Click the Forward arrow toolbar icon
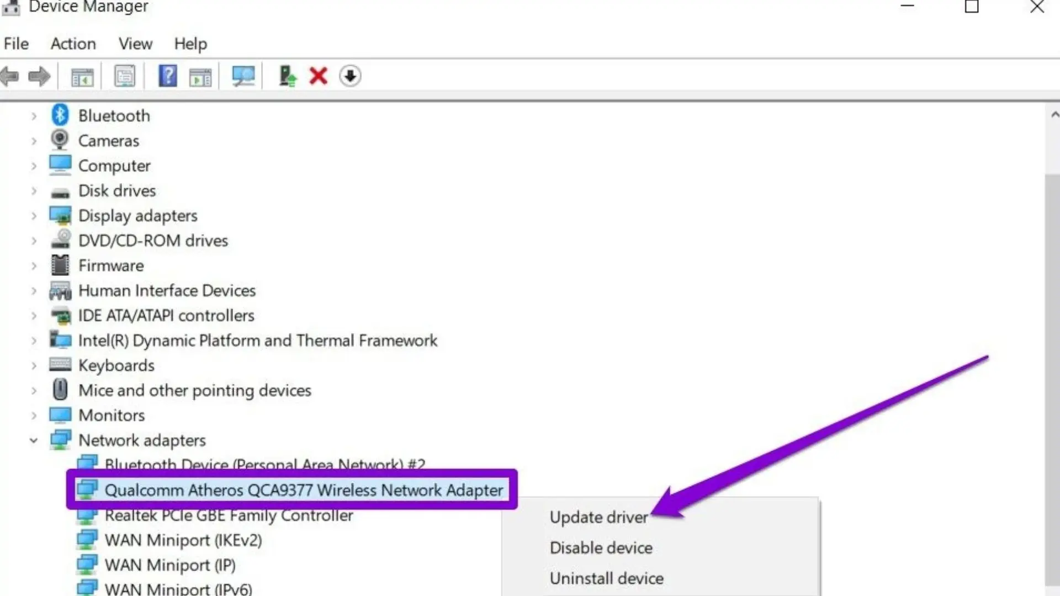Viewport: 1060px width, 596px height. point(39,76)
